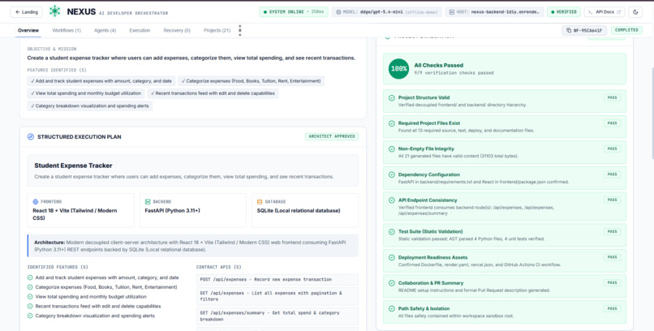Click the Structured Execution Plan compass icon
Viewport: 654px width, 331px height.
click(x=31, y=137)
